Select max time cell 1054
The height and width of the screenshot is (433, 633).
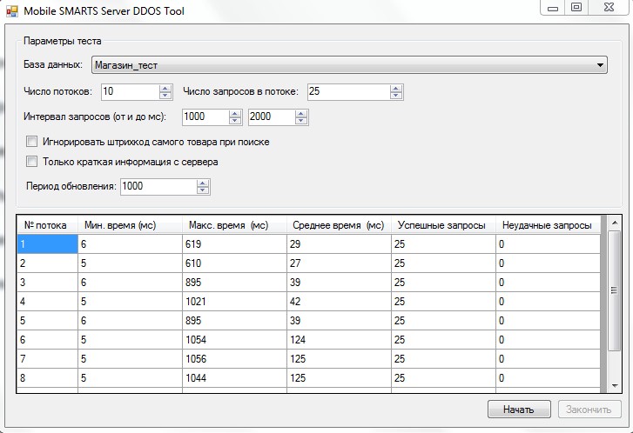(x=234, y=339)
